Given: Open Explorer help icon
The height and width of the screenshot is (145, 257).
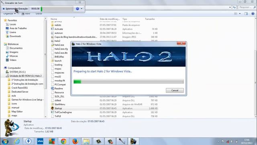Looking at the screenshot, I should point(253,14).
